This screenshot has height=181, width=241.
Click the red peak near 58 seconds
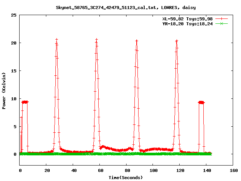(96, 40)
